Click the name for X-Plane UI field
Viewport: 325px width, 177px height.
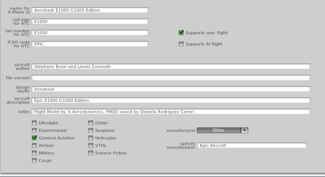[x=90, y=10]
